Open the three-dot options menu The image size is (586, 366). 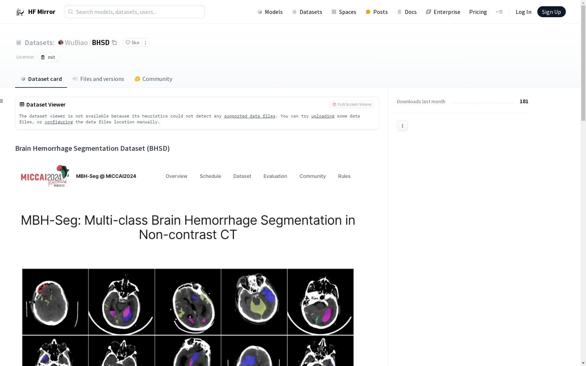403,126
